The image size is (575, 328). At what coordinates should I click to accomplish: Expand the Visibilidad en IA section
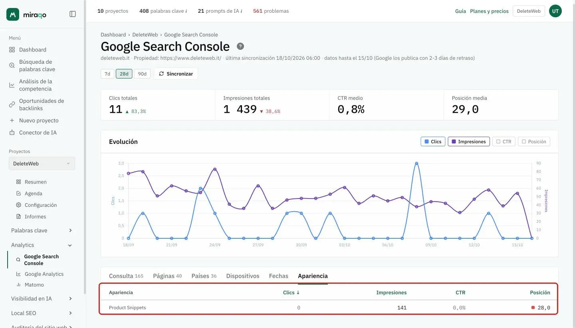[x=42, y=299]
